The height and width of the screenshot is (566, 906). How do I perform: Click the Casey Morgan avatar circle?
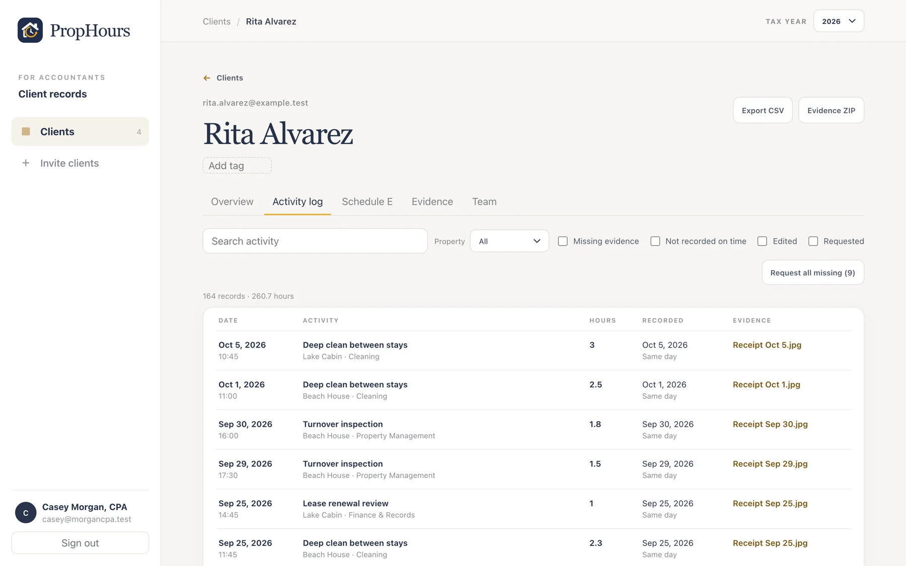(x=26, y=513)
